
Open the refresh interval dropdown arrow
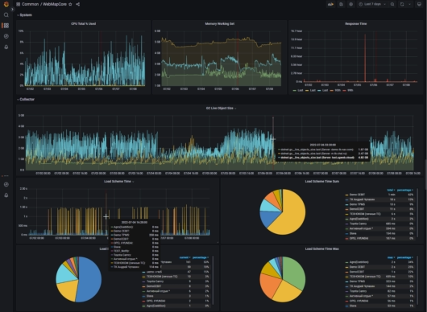(x=409, y=4)
